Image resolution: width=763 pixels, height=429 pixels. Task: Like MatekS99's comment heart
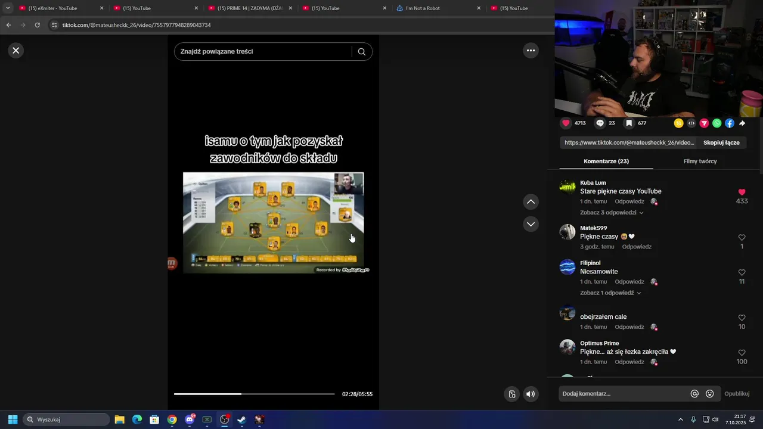pos(742,238)
